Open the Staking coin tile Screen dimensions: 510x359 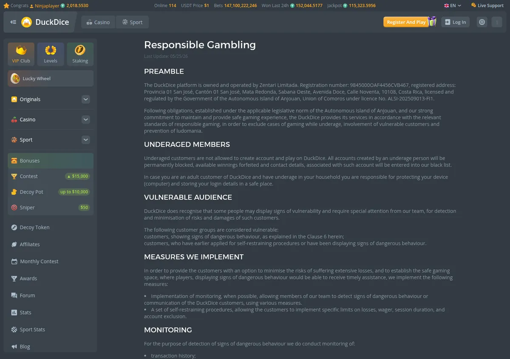point(80,54)
